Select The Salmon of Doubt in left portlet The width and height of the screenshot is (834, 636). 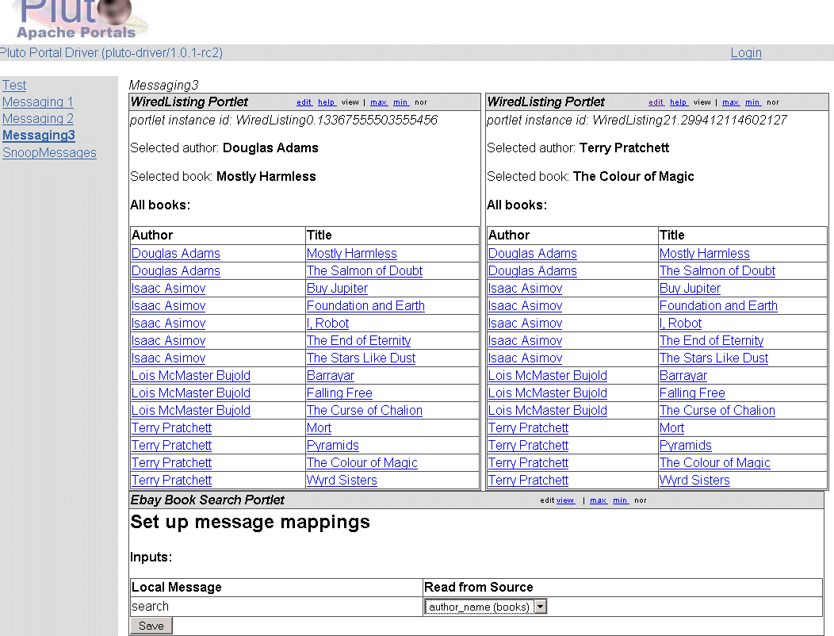point(365,271)
